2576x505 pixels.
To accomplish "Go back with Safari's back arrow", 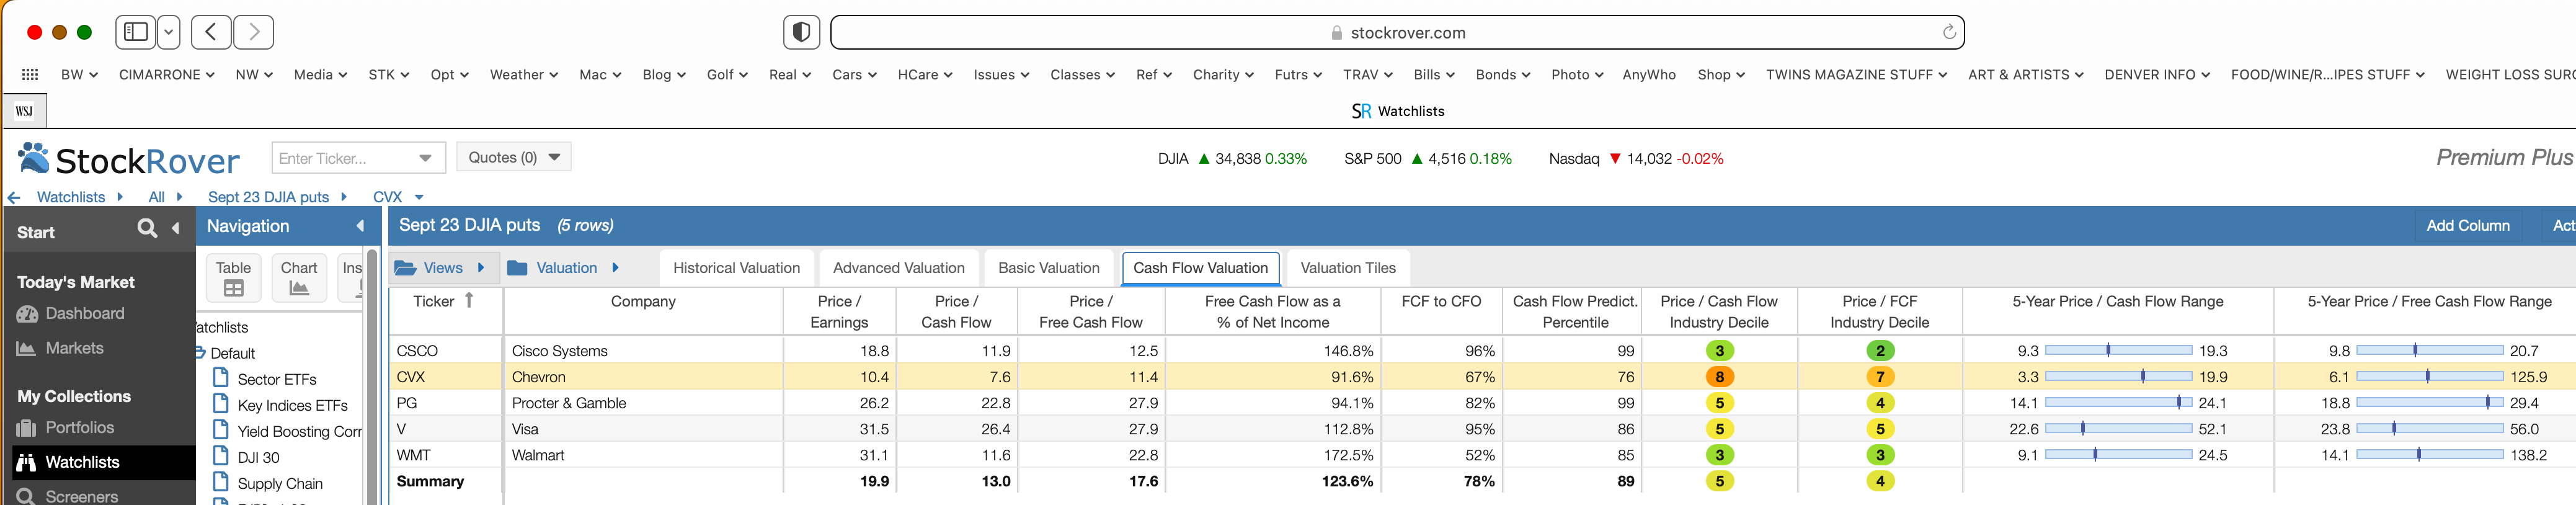I will (211, 32).
